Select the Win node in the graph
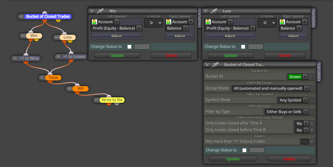The image size is (333, 167). [x=34, y=36]
